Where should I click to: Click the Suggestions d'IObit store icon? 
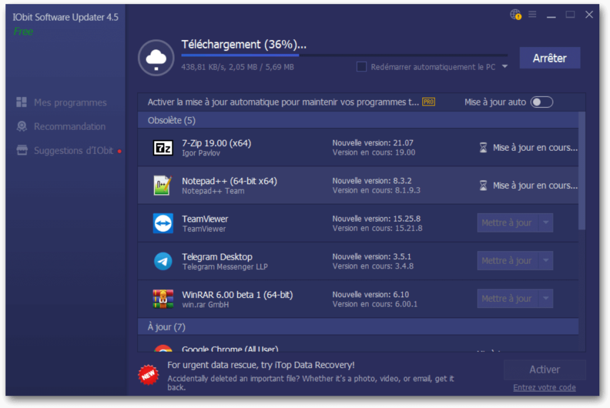click(x=22, y=151)
